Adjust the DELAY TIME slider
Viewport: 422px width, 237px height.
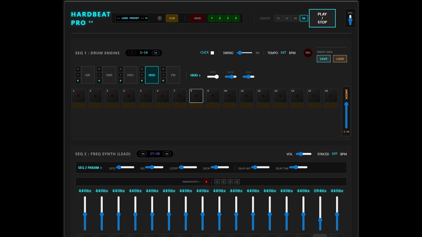click(x=298, y=167)
